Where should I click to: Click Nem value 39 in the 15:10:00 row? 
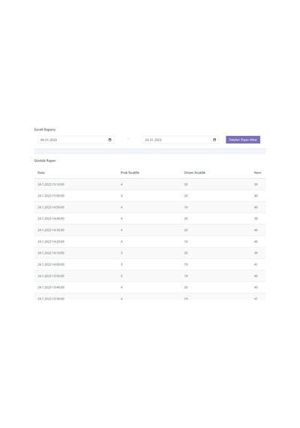pos(256,185)
